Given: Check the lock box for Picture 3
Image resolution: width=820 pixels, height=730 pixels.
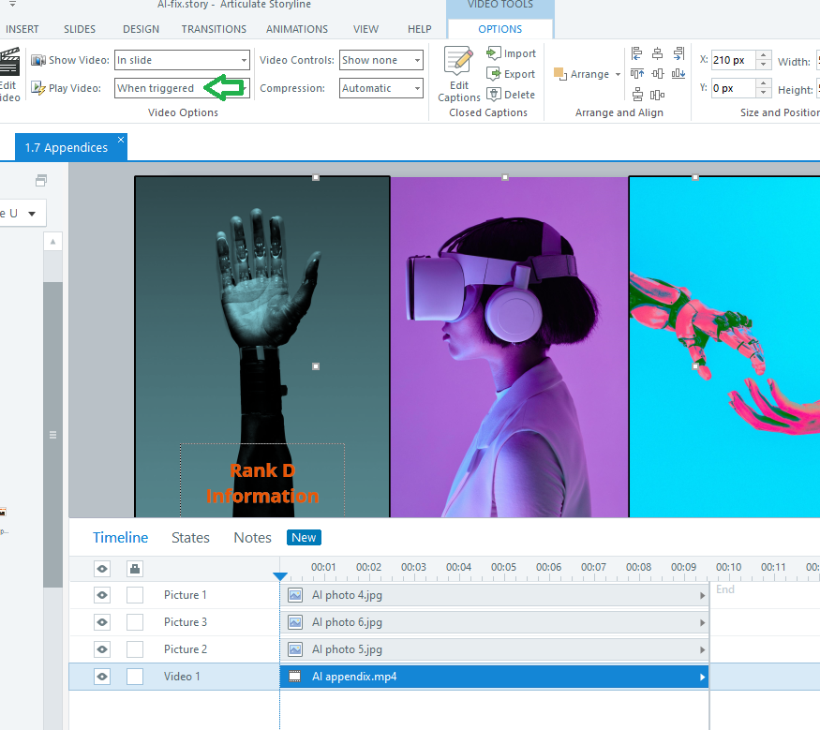Looking at the screenshot, I should (x=135, y=622).
